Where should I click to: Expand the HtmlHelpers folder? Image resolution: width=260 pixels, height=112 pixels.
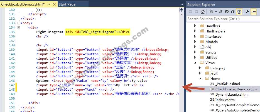(x=195, y=31)
